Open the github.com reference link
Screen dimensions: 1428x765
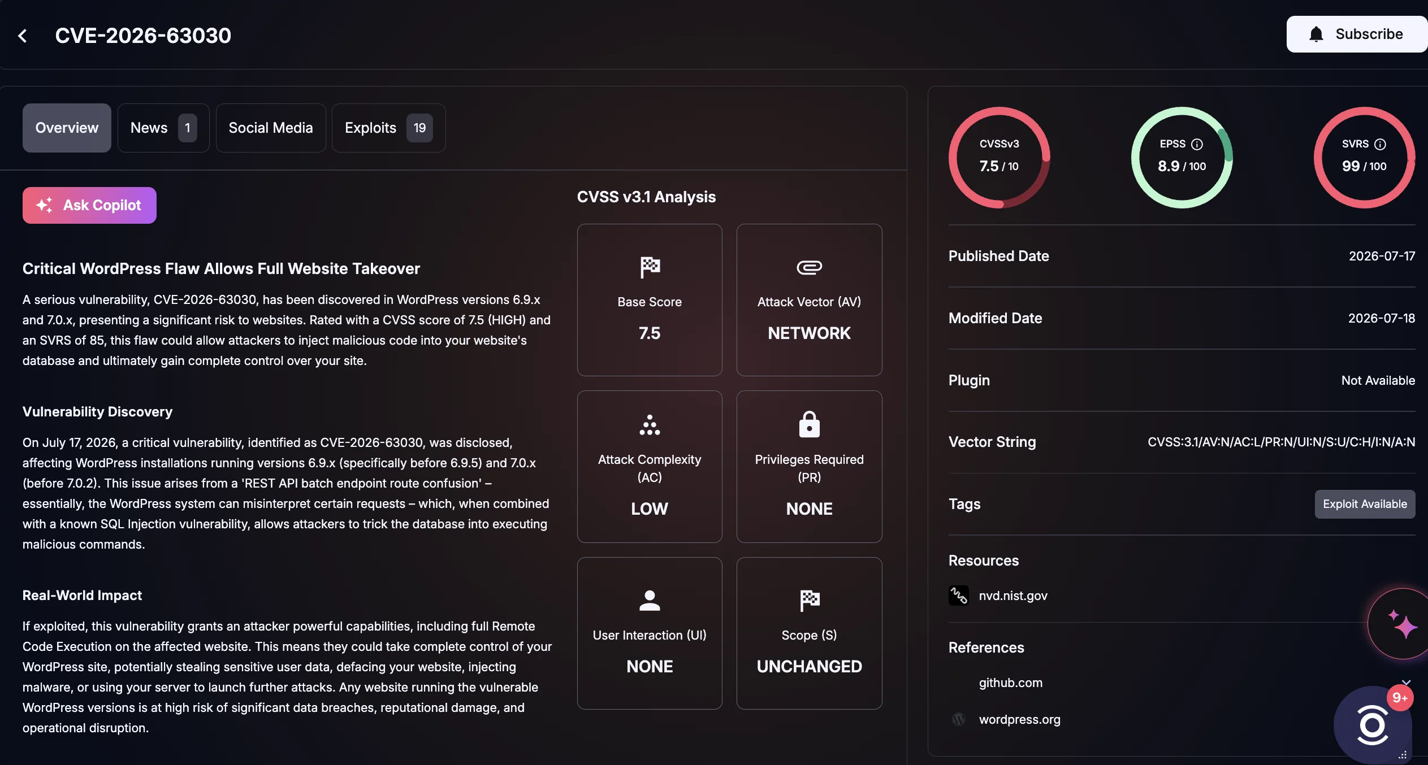pyautogui.click(x=1010, y=683)
